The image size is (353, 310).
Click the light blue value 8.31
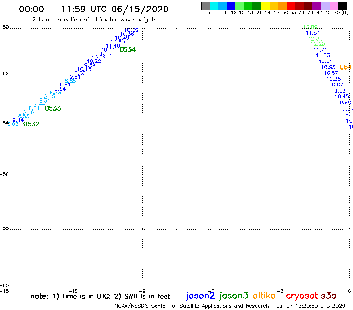44,101
